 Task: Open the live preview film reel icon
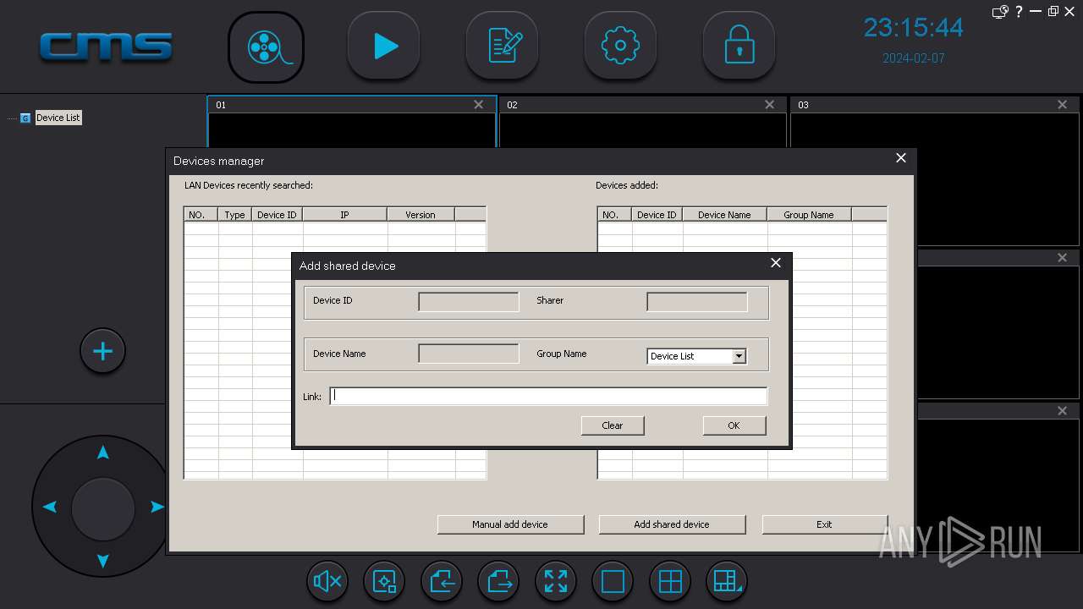pos(266,47)
